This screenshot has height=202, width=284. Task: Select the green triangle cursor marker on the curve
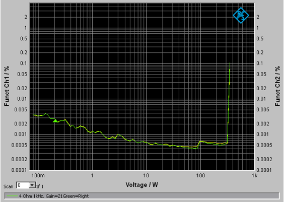(55, 120)
